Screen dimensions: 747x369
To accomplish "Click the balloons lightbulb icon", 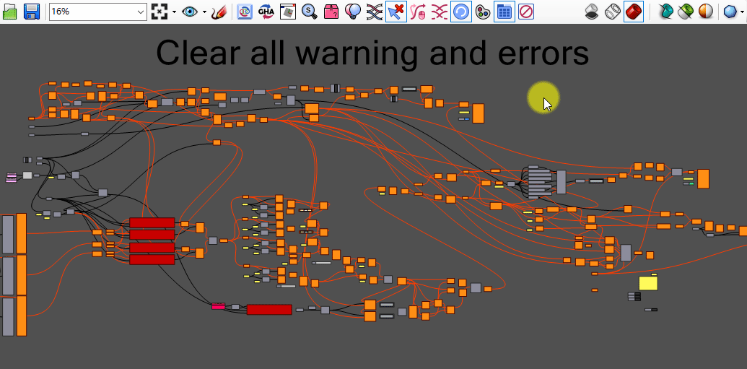I will pyautogui.click(x=352, y=12).
